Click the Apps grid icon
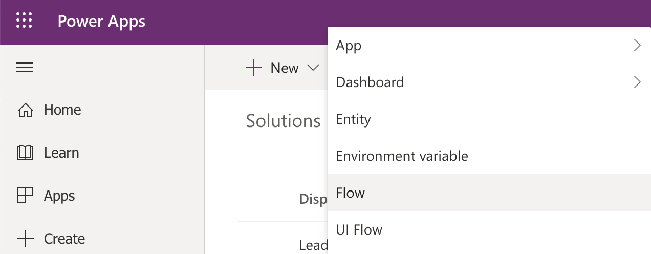 click(x=25, y=195)
